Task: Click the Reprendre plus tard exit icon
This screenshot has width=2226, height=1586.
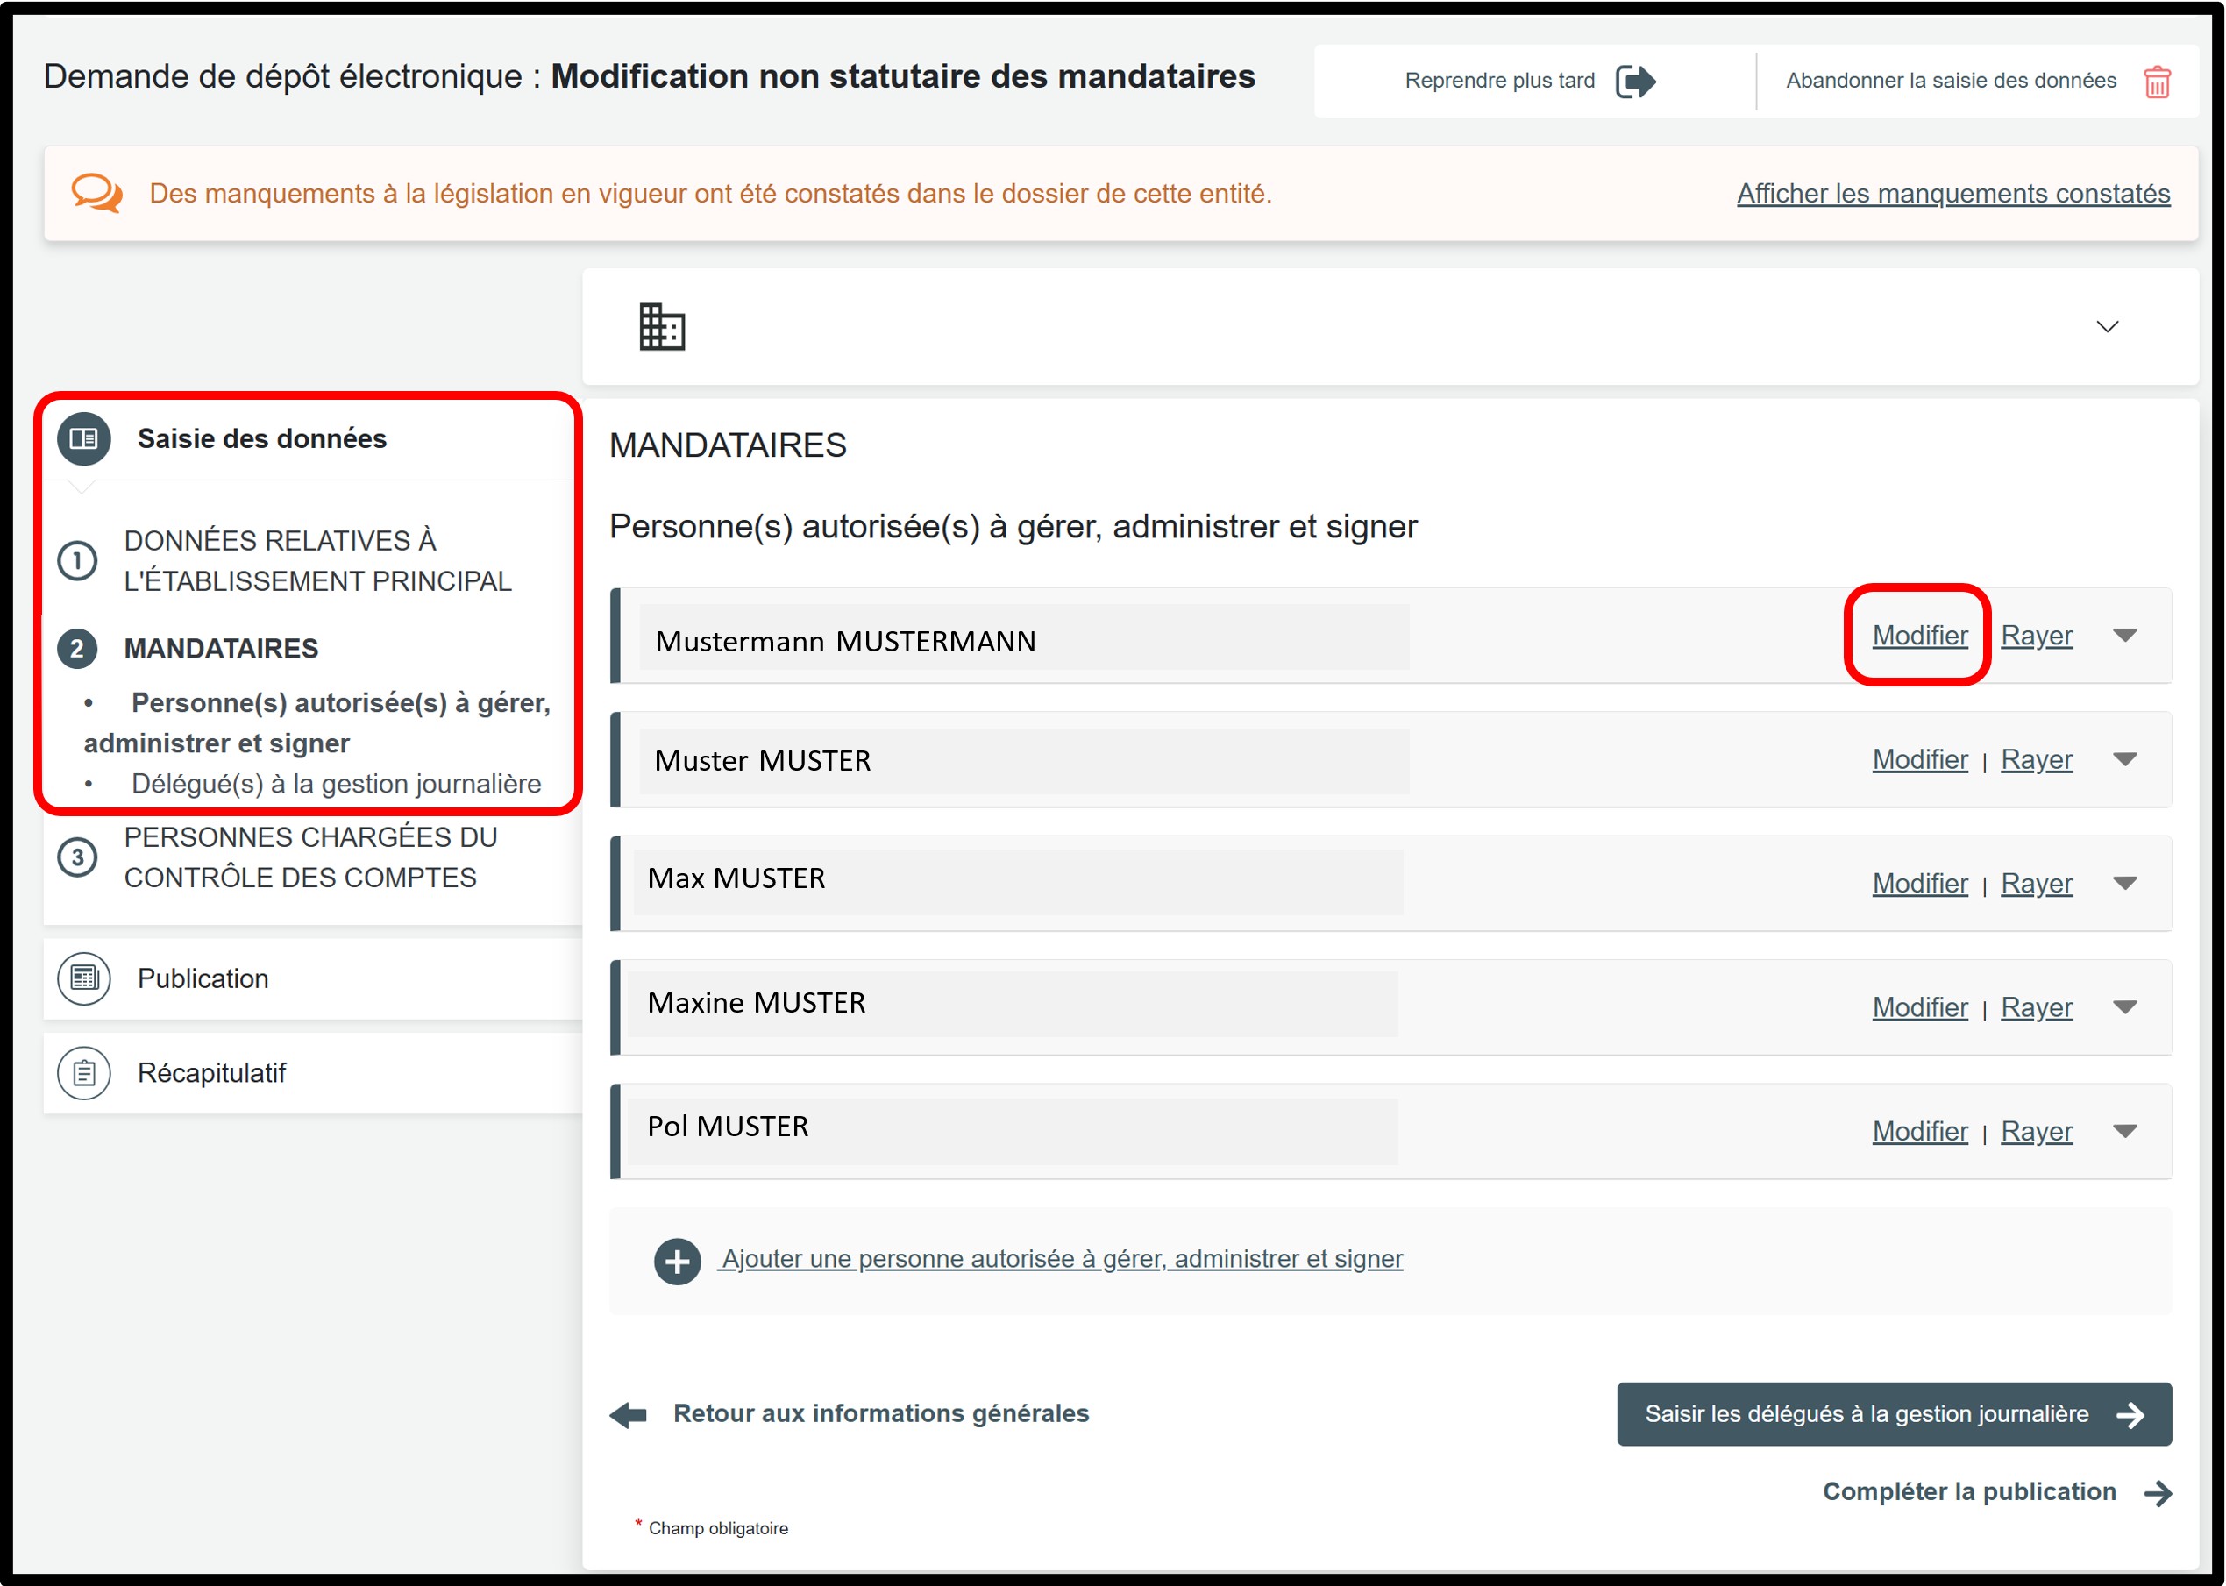Action: coord(1635,81)
